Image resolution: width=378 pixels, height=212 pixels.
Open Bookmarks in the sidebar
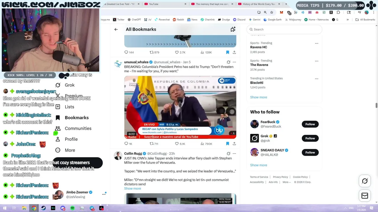tap(72, 118)
